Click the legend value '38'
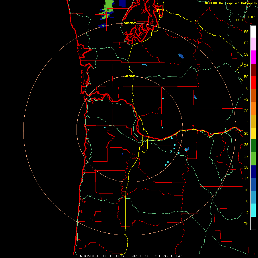Viewport: 258px width, 258px height. (x=246, y=111)
